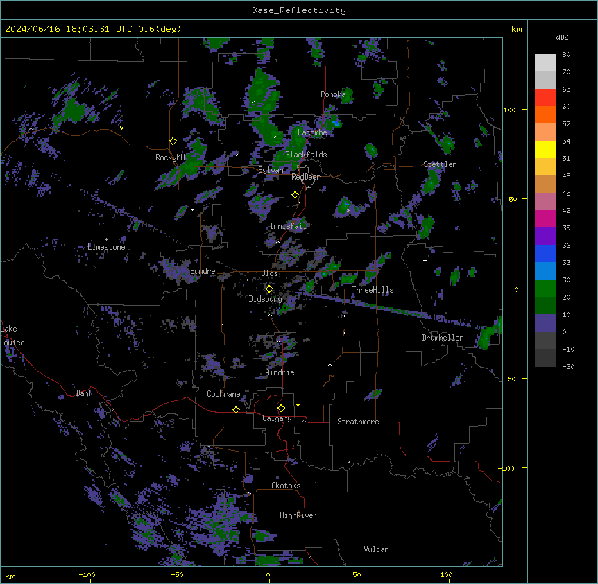Click the 42 value in dBZ legend
The width and height of the screenshot is (598, 584).
(566, 210)
